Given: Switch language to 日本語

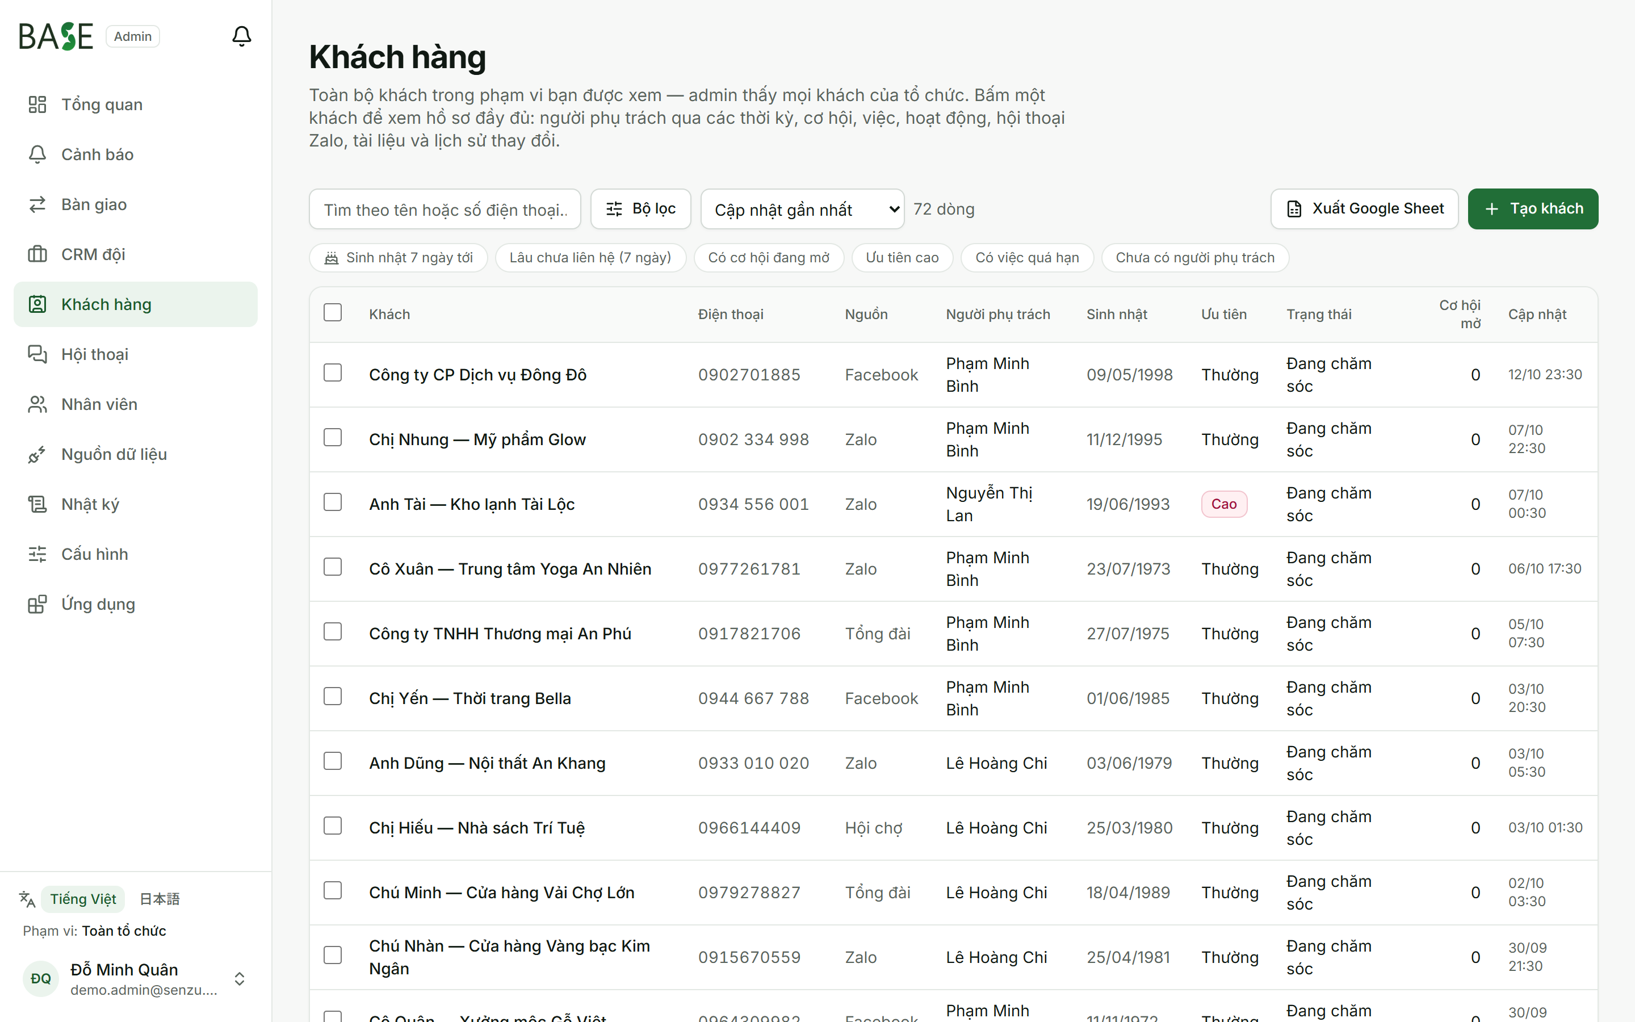Looking at the screenshot, I should (x=160, y=899).
